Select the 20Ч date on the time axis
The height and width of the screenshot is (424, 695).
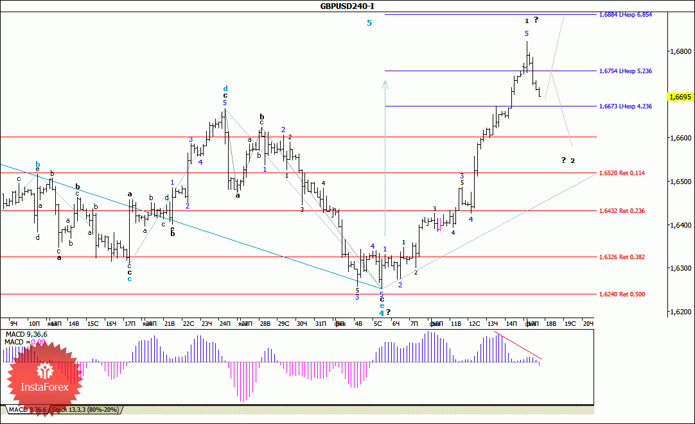click(x=588, y=324)
